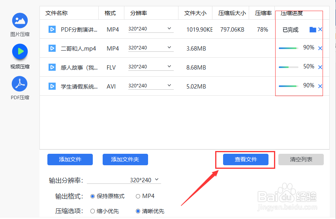Viewport: 336px width, 219px height.
Task: Click the 感人故事 file name
Action: coord(79,68)
